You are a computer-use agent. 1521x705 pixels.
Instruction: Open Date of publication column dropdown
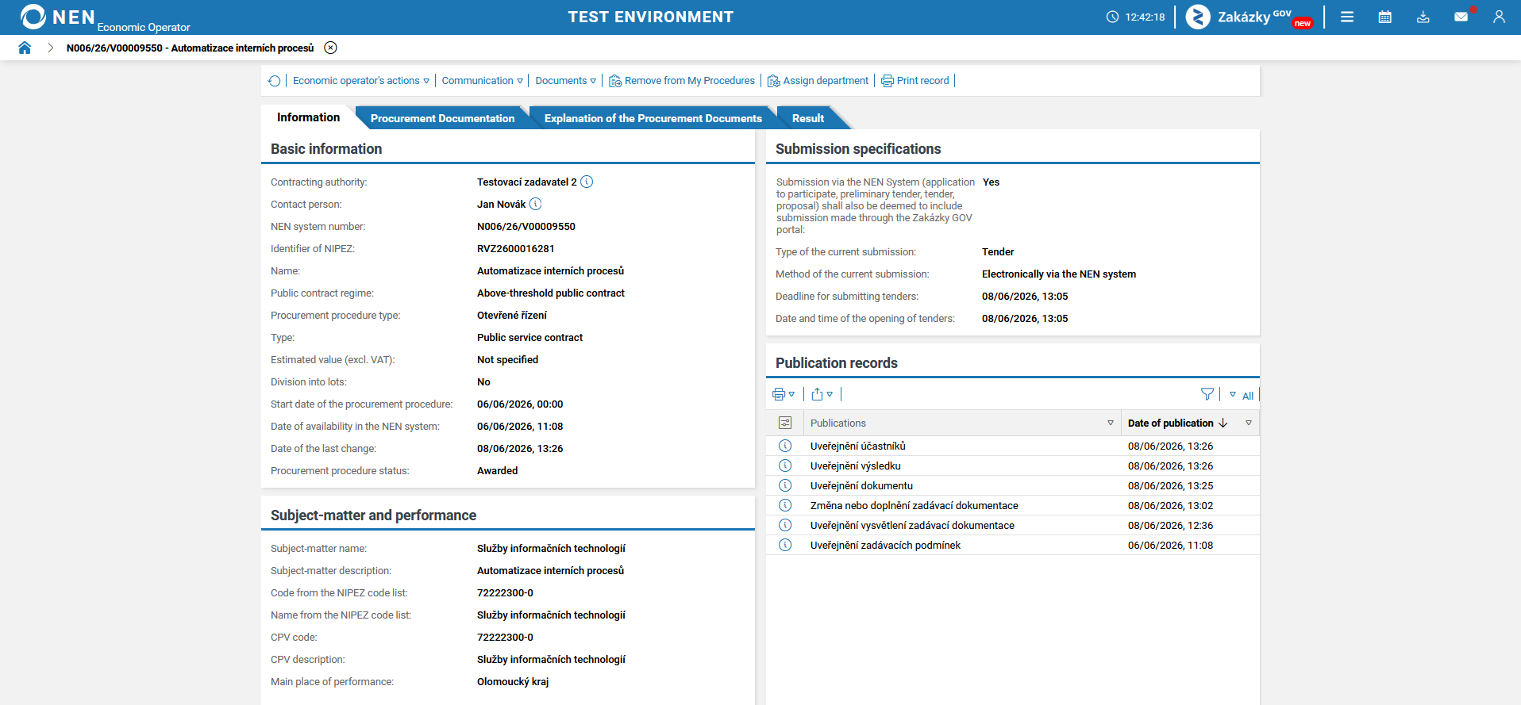(x=1249, y=423)
